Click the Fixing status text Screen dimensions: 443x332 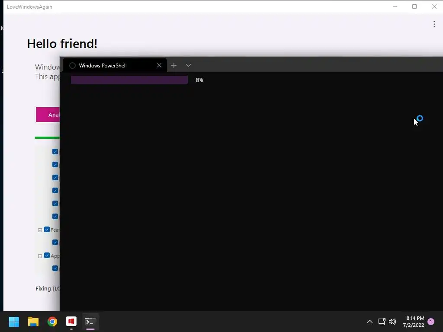[x=48, y=288]
